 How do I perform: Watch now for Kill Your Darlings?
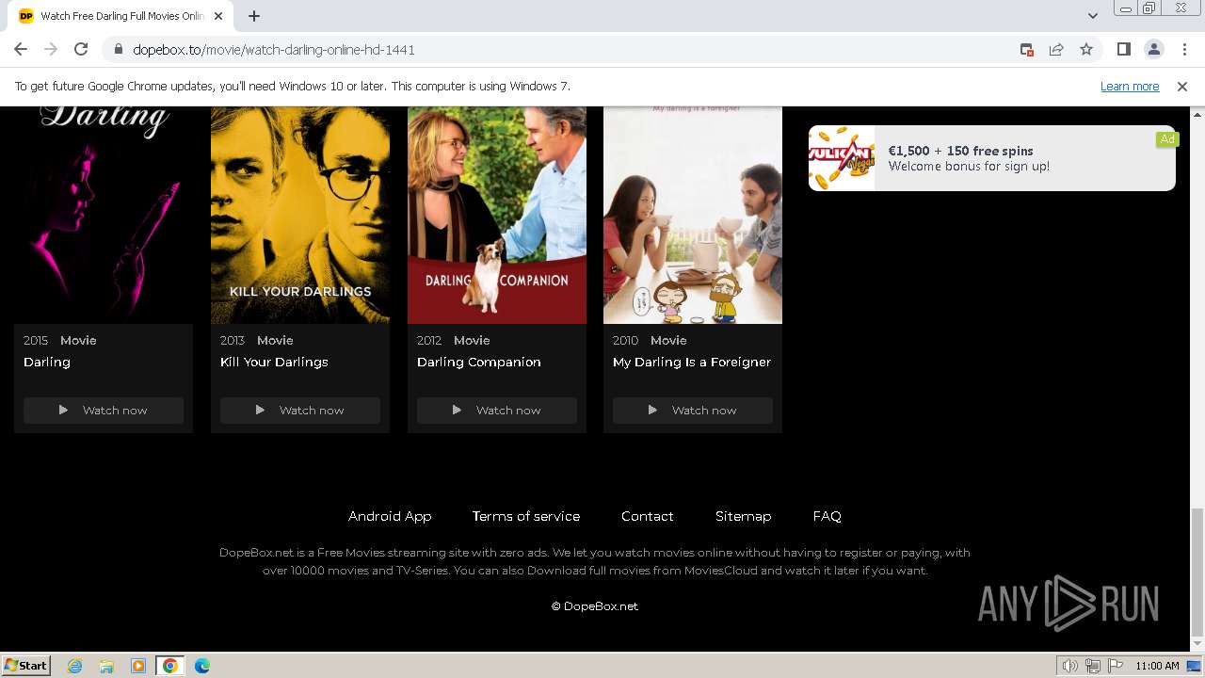pos(300,411)
